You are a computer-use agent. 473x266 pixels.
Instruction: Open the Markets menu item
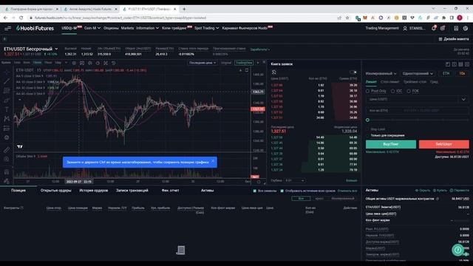pyautogui.click(x=127, y=28)
